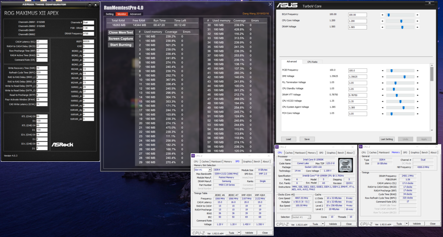Click the Total RAM value 16263 MB

coord(119,25)
